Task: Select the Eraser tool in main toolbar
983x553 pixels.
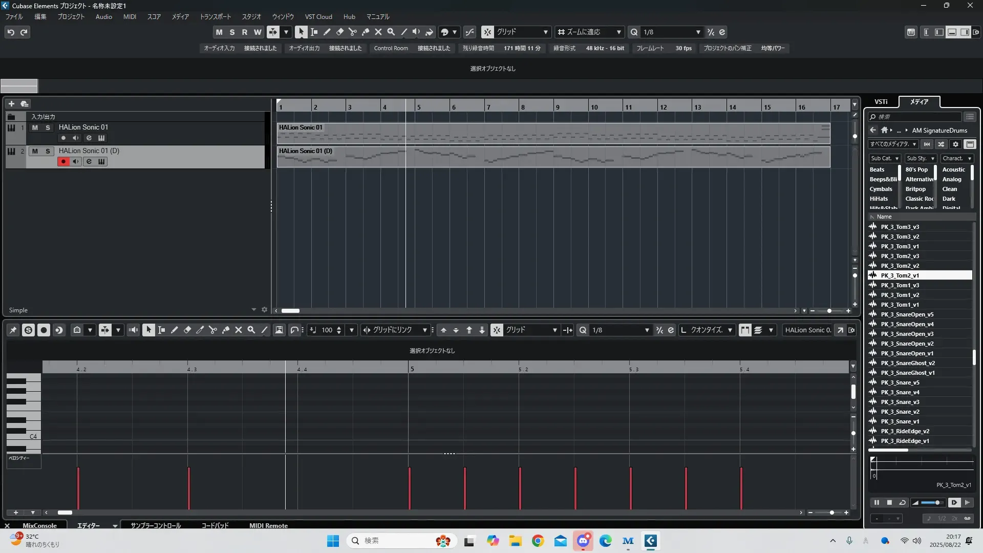Action: pyautogui.click(x=339, y=32)
